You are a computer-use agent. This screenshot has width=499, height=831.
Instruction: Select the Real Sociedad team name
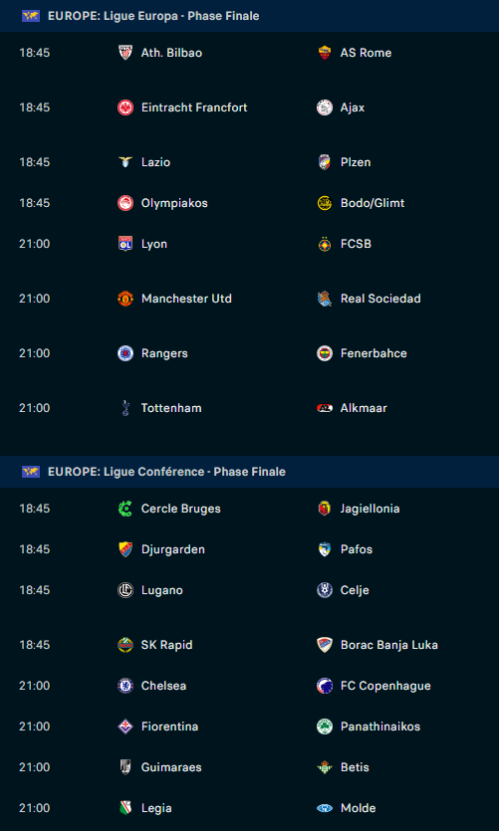pyautogui.click(x=380, y=299)
